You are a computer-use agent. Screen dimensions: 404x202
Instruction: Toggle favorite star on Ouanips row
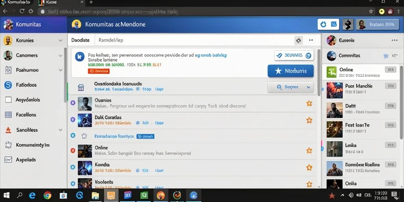pyautogui.click(x=309, y=104)
